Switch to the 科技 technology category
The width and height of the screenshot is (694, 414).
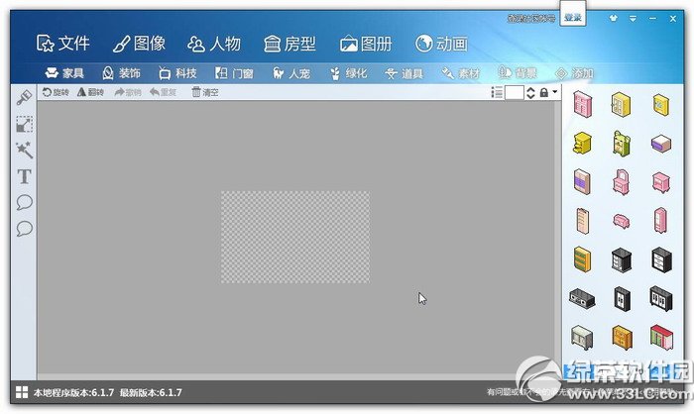(x=177, y=73)
